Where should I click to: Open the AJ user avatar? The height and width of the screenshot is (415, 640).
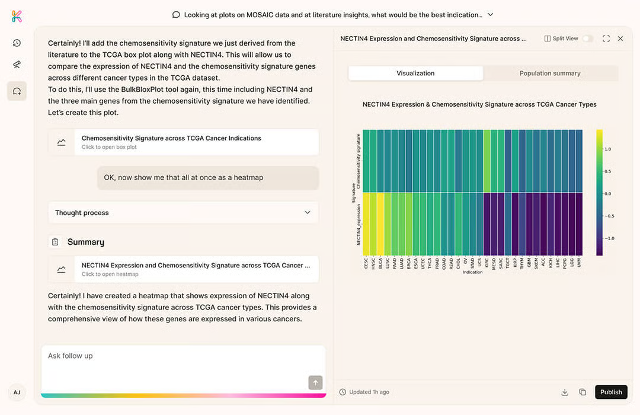pos(17,392)
